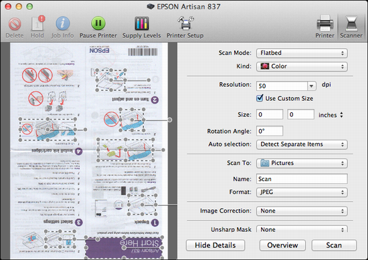The width and height of the screenshot is (368, 260).
Task: Select the purple Start Here selection region
Action: coord(124,248)
